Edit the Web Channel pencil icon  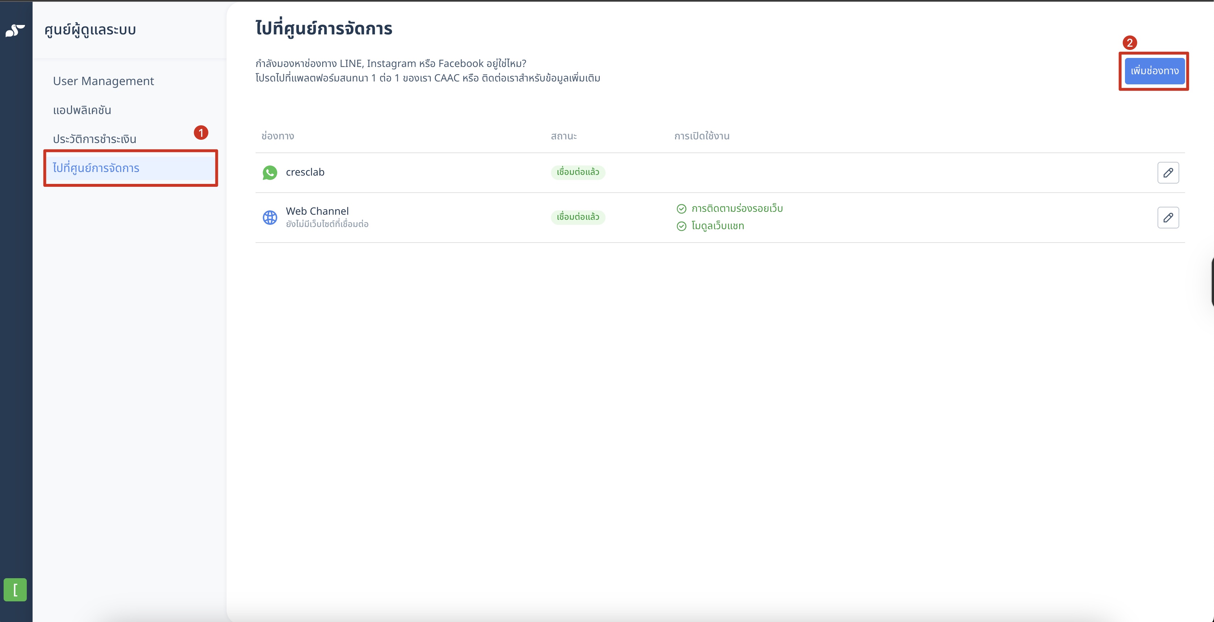click(1168, 217)
